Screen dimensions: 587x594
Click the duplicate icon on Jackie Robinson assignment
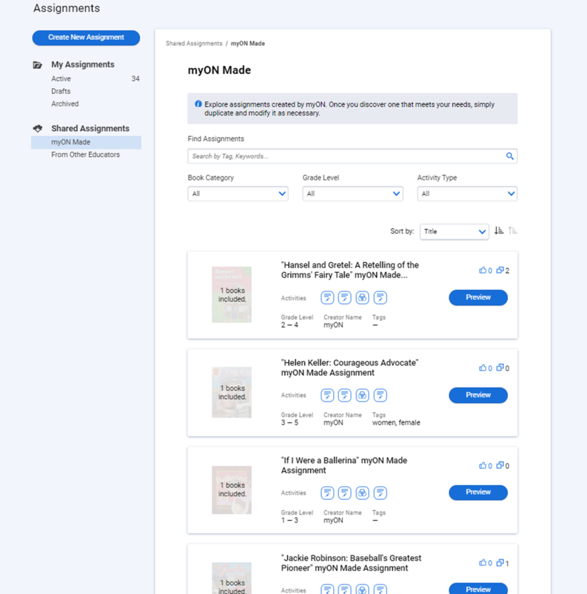(x=500, y=563)
